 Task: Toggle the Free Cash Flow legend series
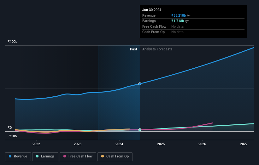pos(78,156)
